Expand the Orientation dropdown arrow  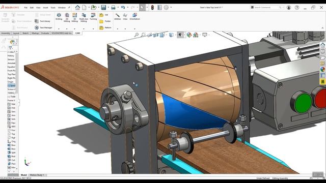click(x=134, y=29)
